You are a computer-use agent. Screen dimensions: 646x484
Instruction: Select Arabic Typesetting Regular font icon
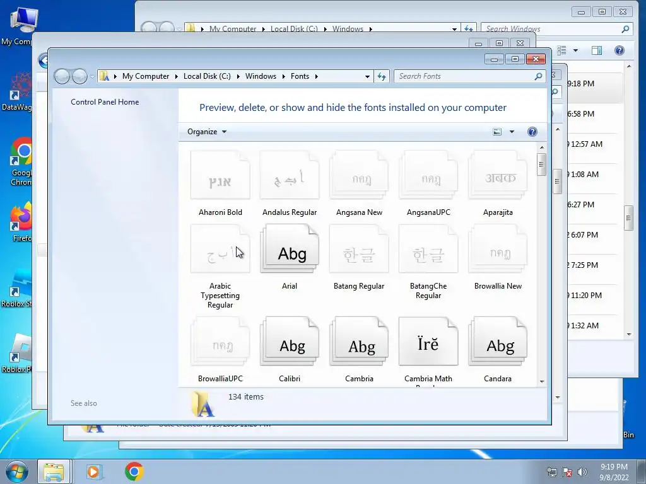pyautogui.click(x=220, y=249)
